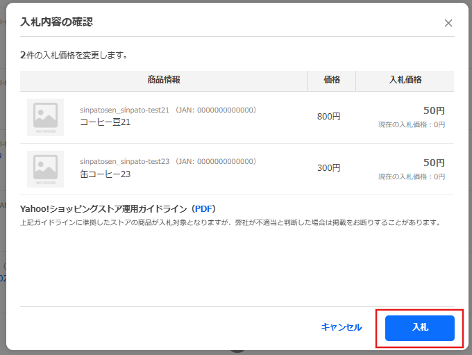Click the 商品情報 column header

pos(164,80)
